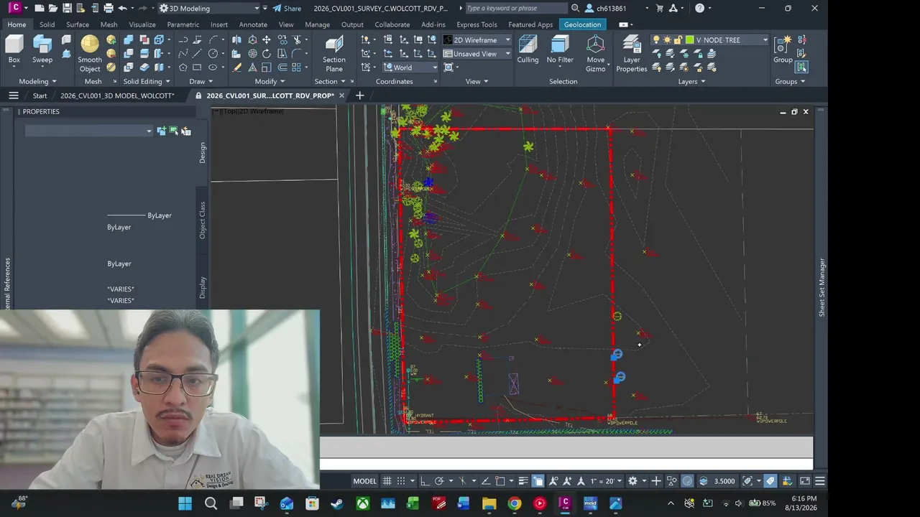Open the Visualize ribbon tab
Screen dimensions: 920x517
click(x=142, y=24)
